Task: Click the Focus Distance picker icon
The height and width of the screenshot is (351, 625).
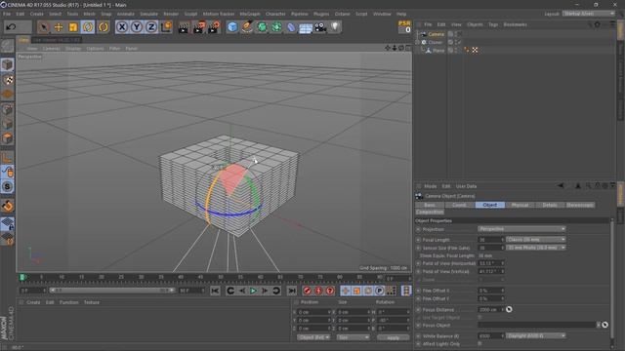Action: click(x=509, y=309)
